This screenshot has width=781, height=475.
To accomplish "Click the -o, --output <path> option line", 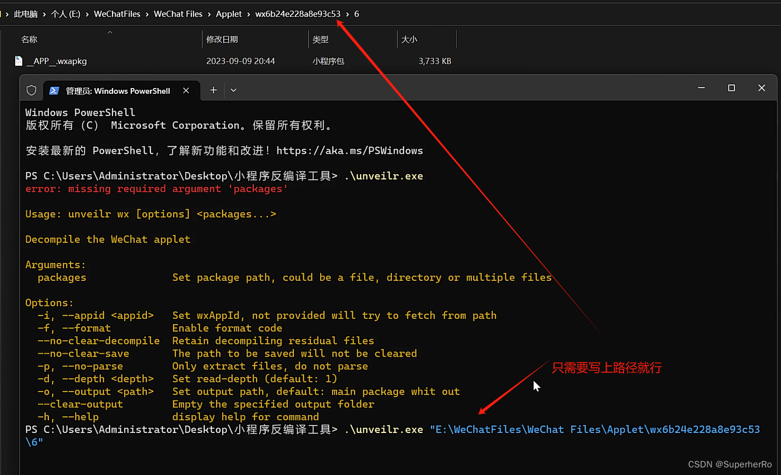I will pyautogui.click(x=248, y=392).
